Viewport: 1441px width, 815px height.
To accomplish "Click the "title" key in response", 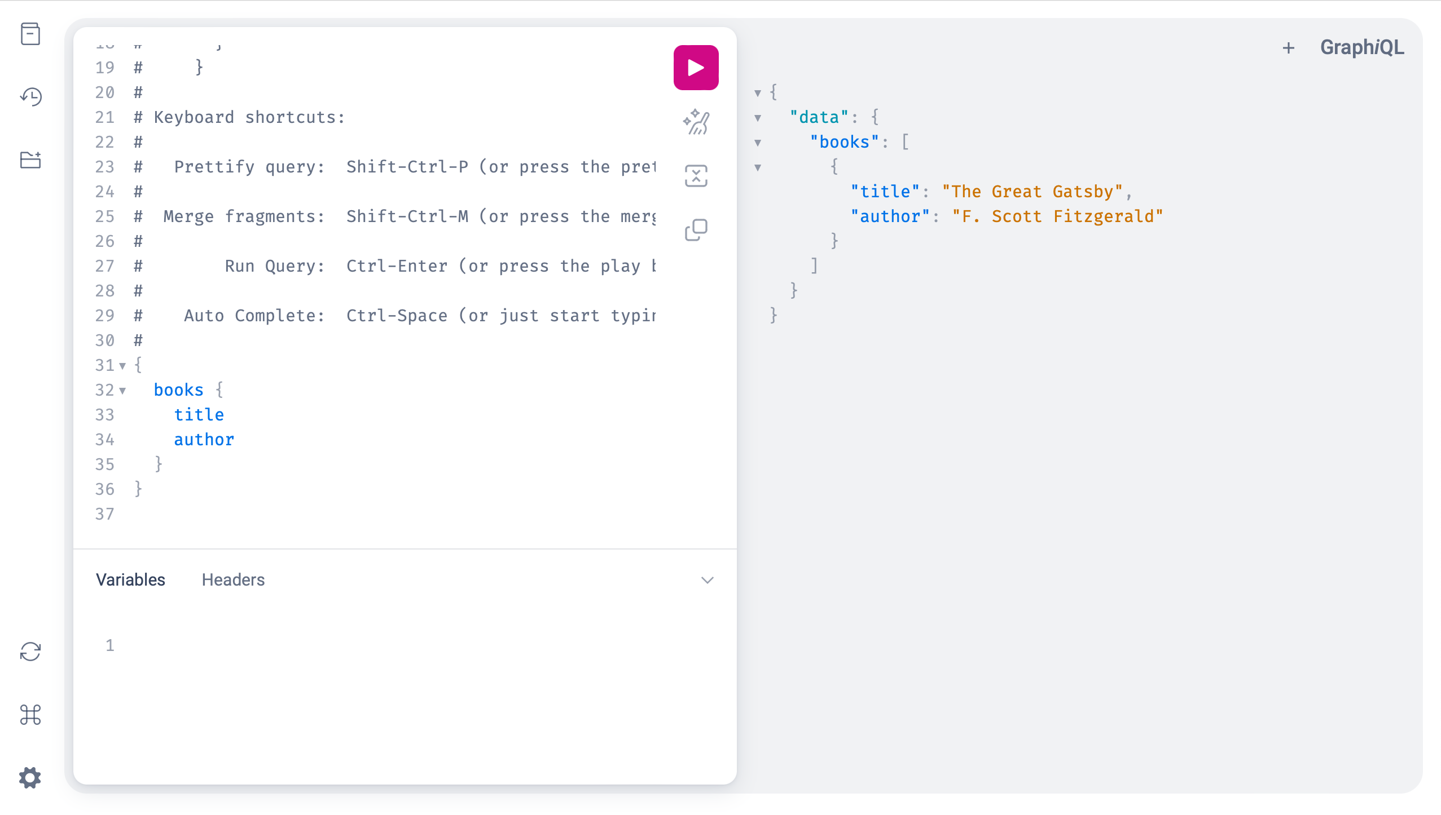I will pyautogui.click(x=885, y=192).
